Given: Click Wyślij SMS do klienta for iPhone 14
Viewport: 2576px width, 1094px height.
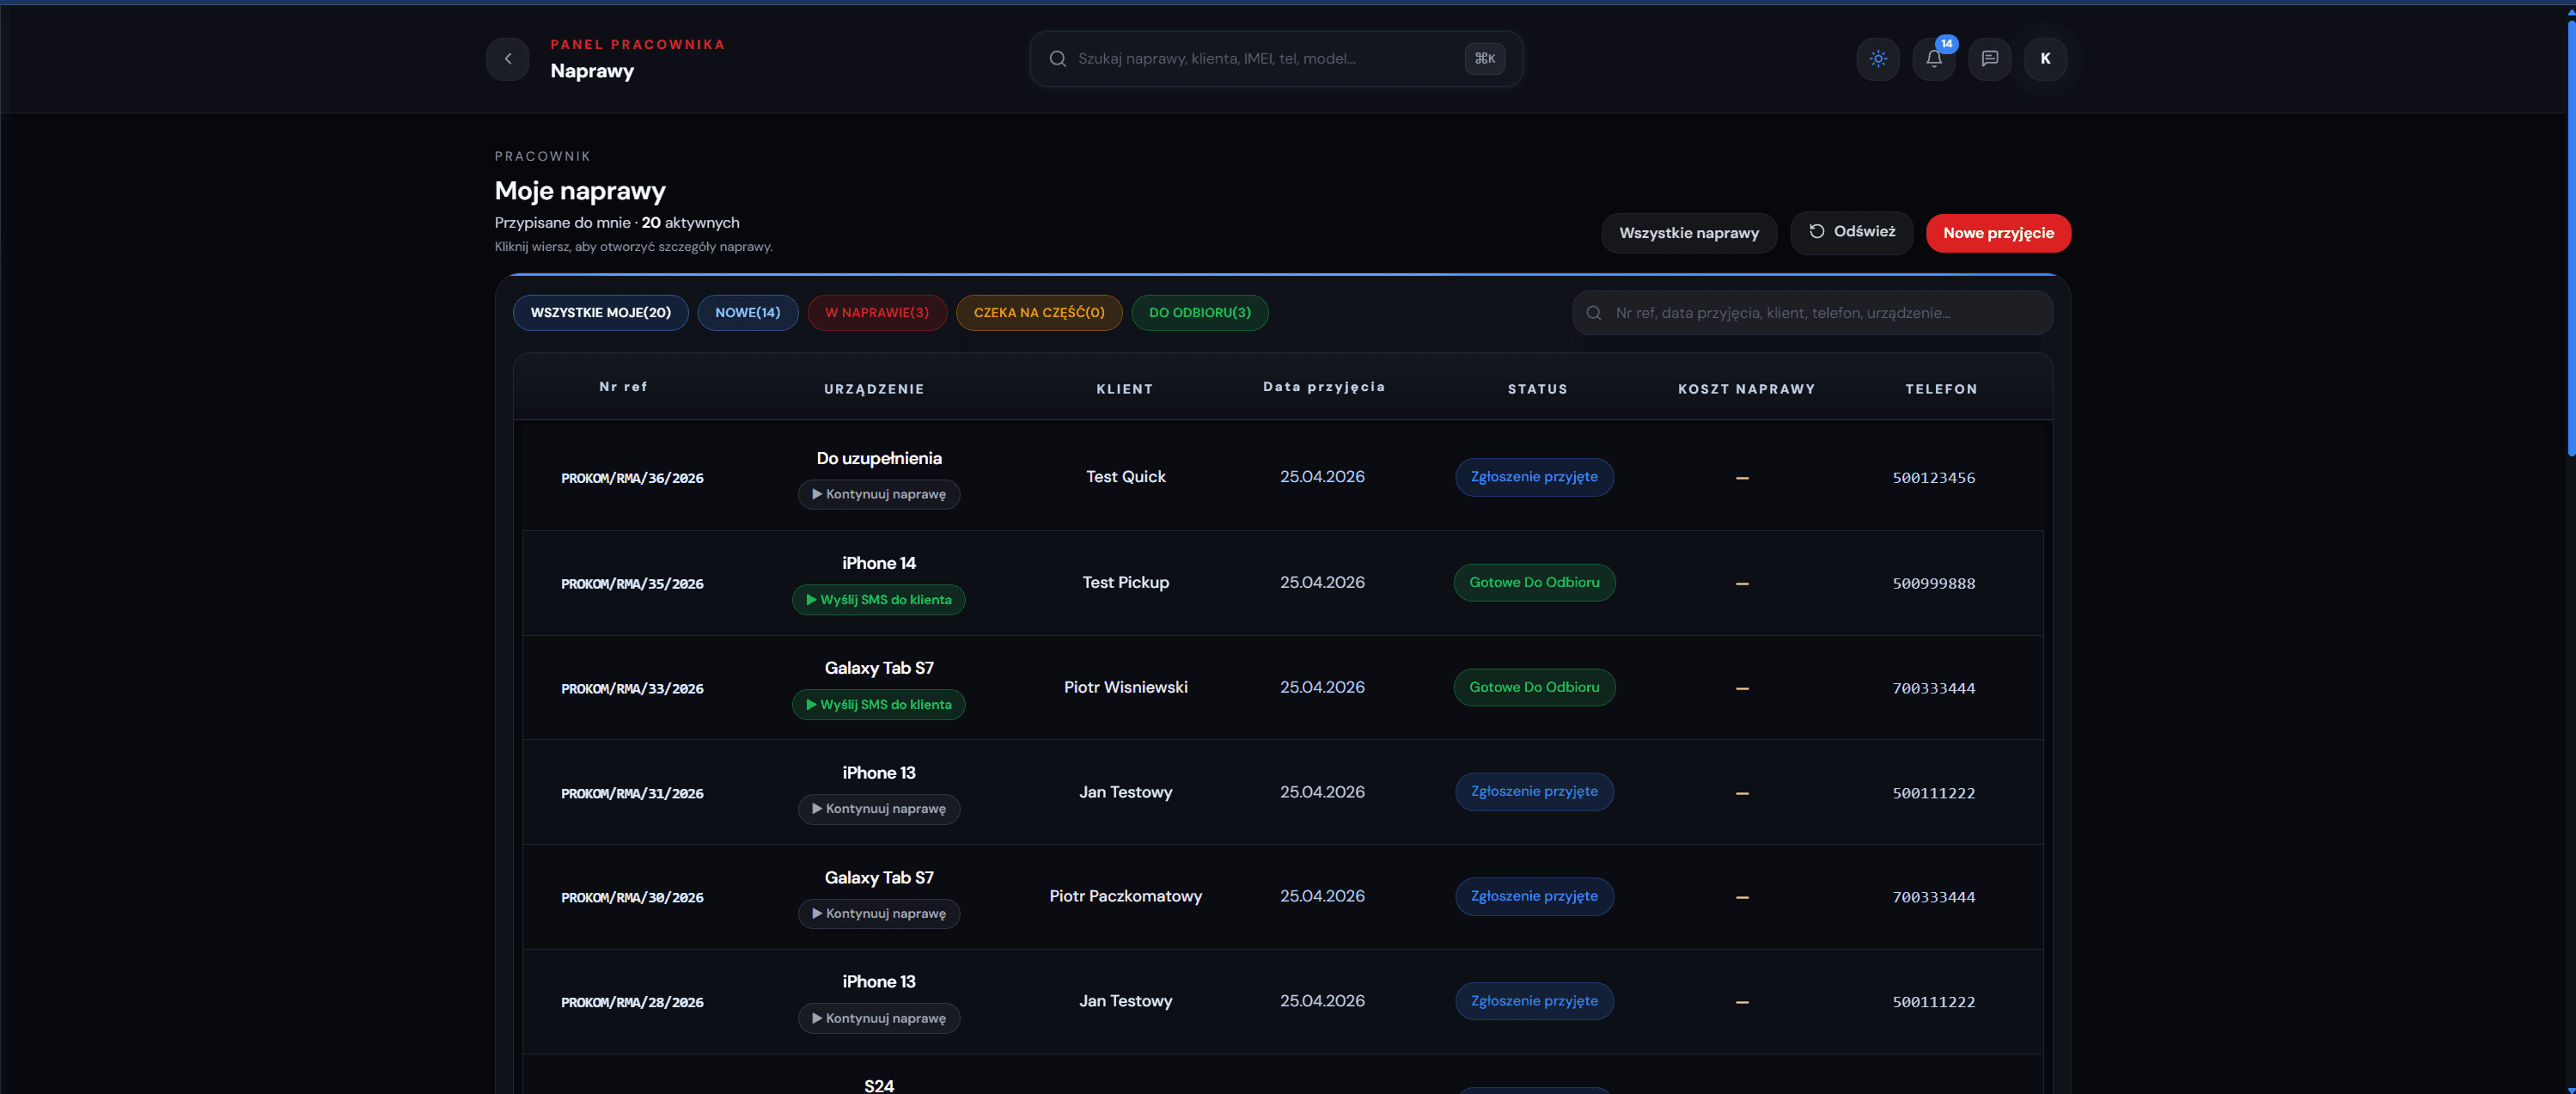Looking at the screenshot, I should 879,600.
